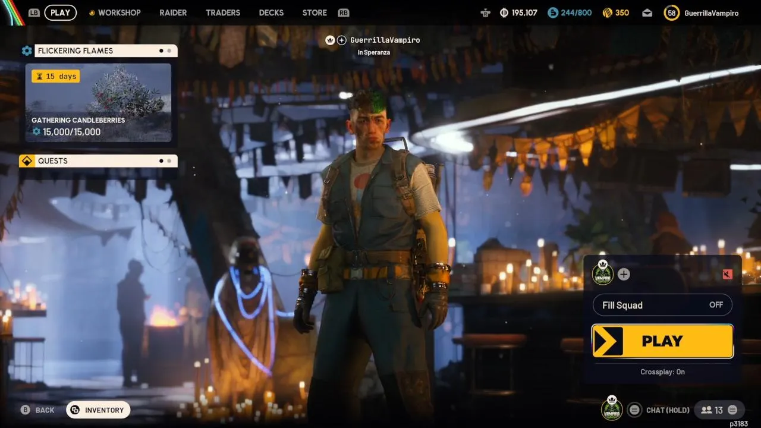Open the social menu icon after 13
This screenshot has height=428, width=761.
point(732,410)
